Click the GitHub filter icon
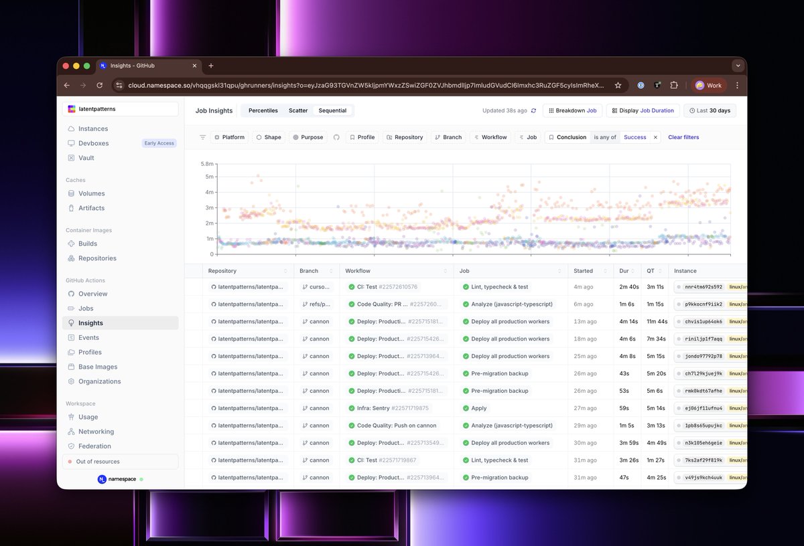804x546 pixels. tap(336, 137)
